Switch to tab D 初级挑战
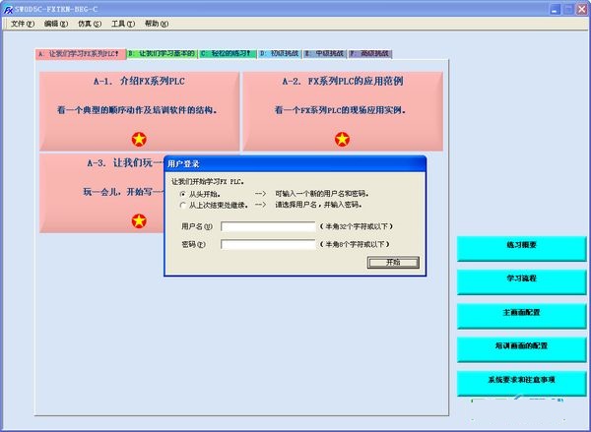Viewport: 591px width, 432px height. pyautogui.click(x=280, y=54)
